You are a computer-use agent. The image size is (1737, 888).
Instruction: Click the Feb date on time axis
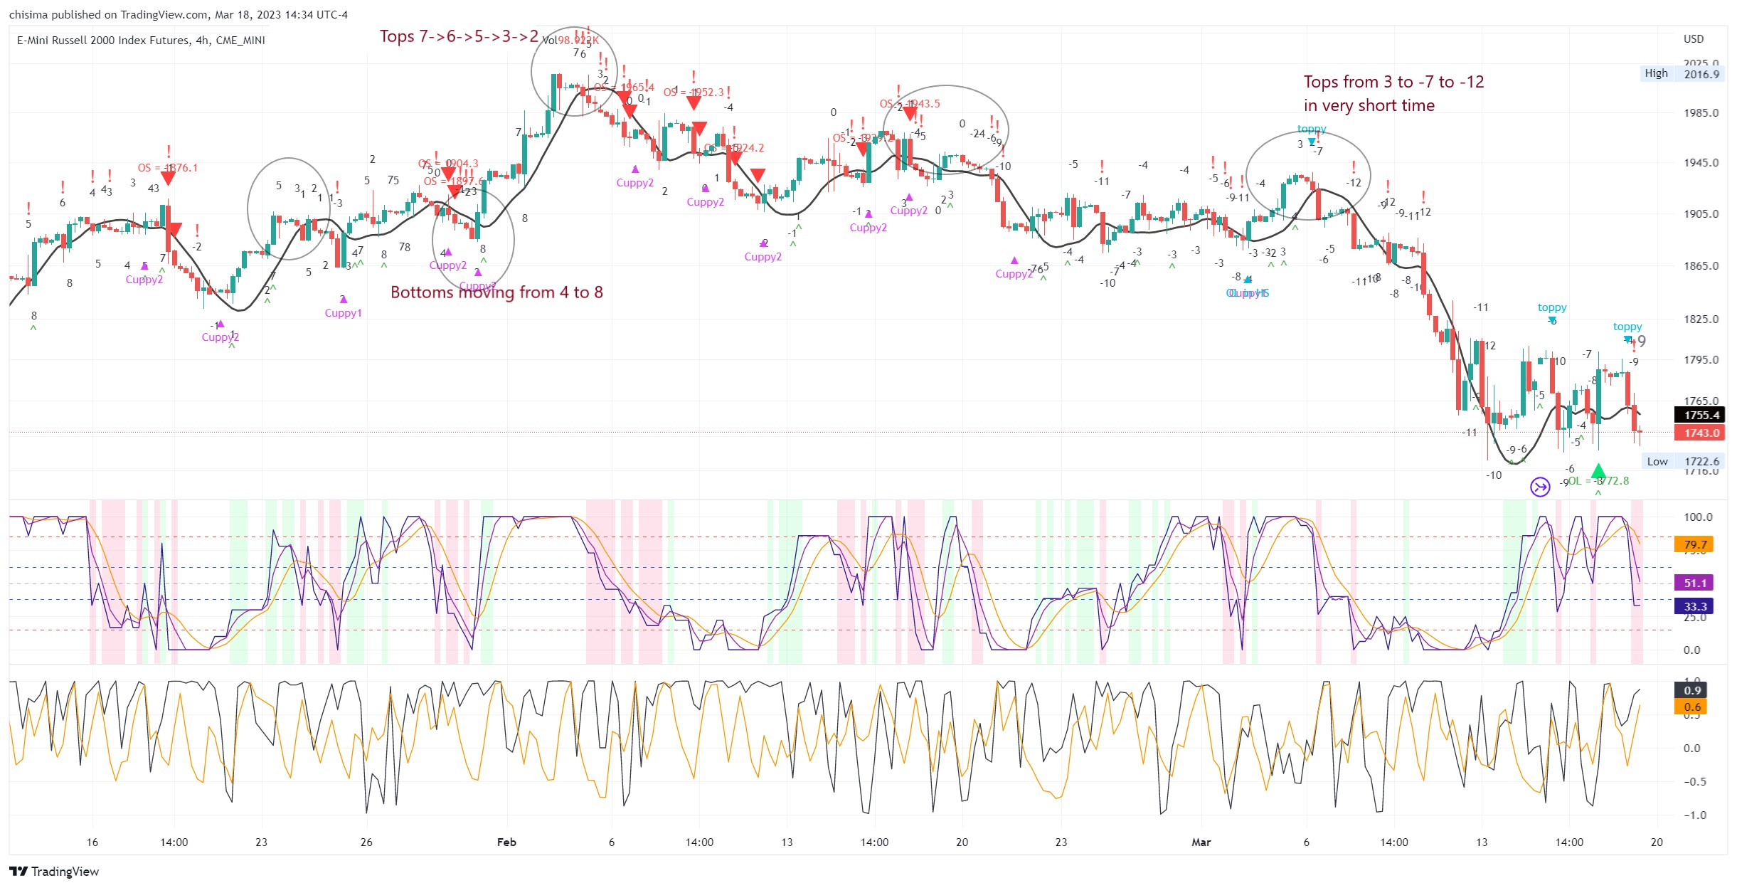(506, 842)
